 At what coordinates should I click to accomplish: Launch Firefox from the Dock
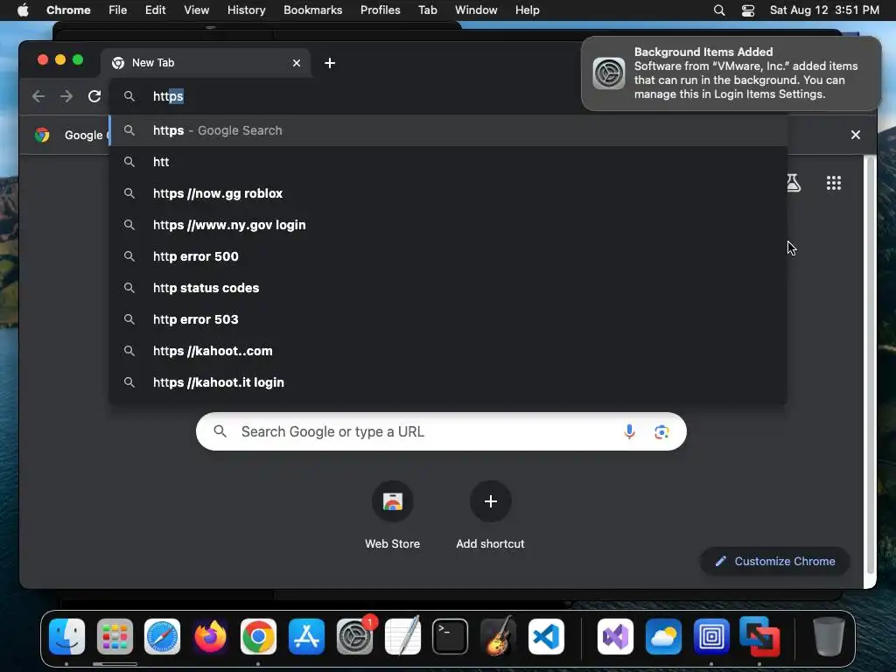(210, 637)
